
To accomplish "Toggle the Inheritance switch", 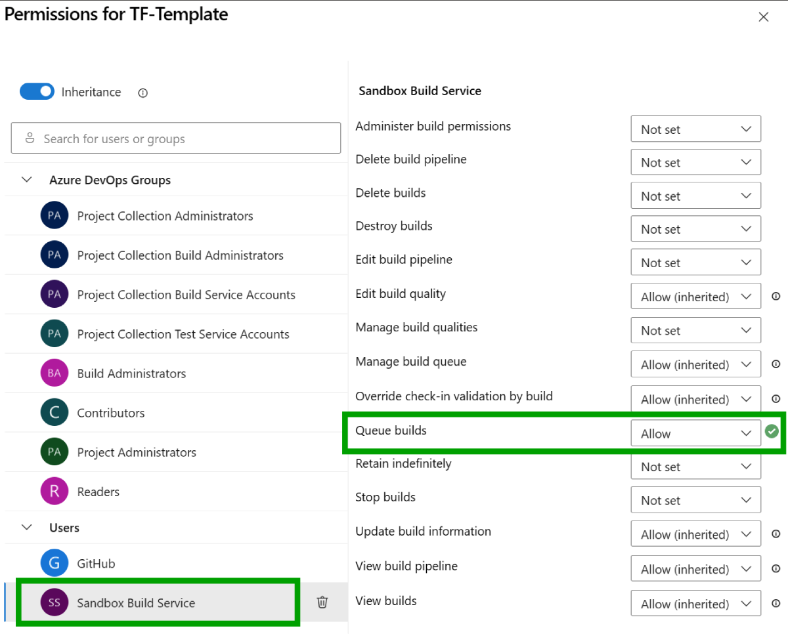I will [x=37, y=92].
